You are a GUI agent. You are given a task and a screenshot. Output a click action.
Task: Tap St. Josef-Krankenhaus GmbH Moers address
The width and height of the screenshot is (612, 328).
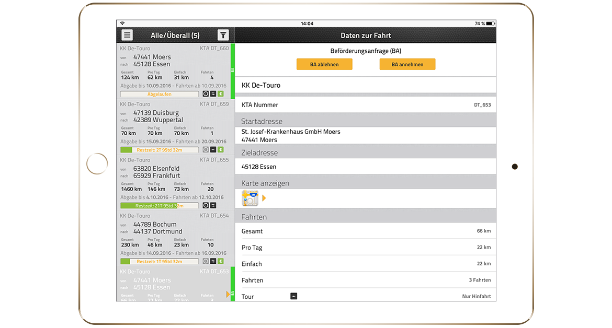291,132
